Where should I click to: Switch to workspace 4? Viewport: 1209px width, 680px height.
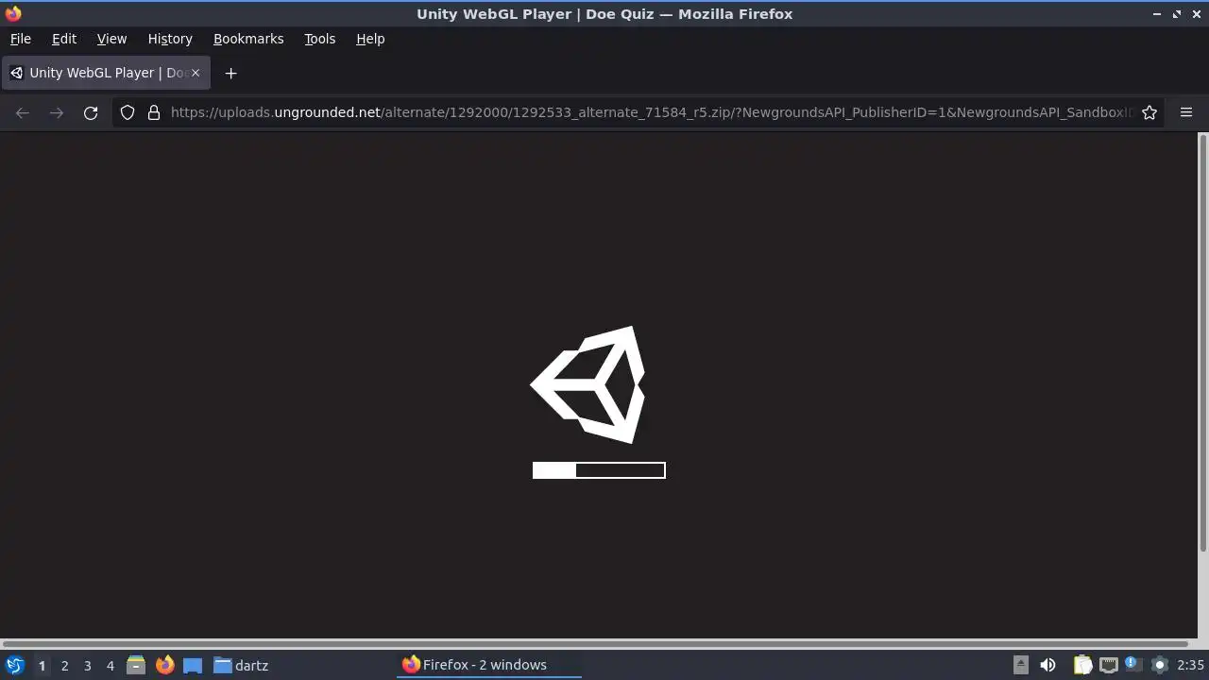[110, 665]
